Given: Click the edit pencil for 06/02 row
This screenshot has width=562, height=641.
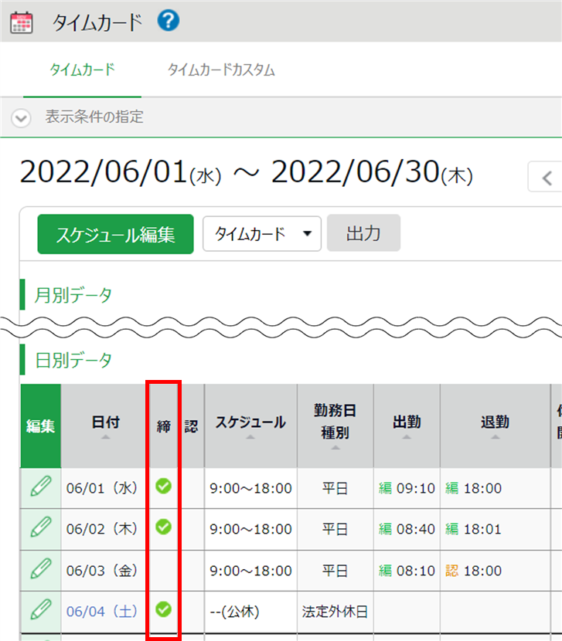Looking at the screenshot, I should [x=40, y=528].
